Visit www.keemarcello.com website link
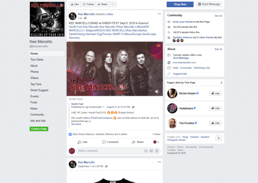 (x=184, y=63)
